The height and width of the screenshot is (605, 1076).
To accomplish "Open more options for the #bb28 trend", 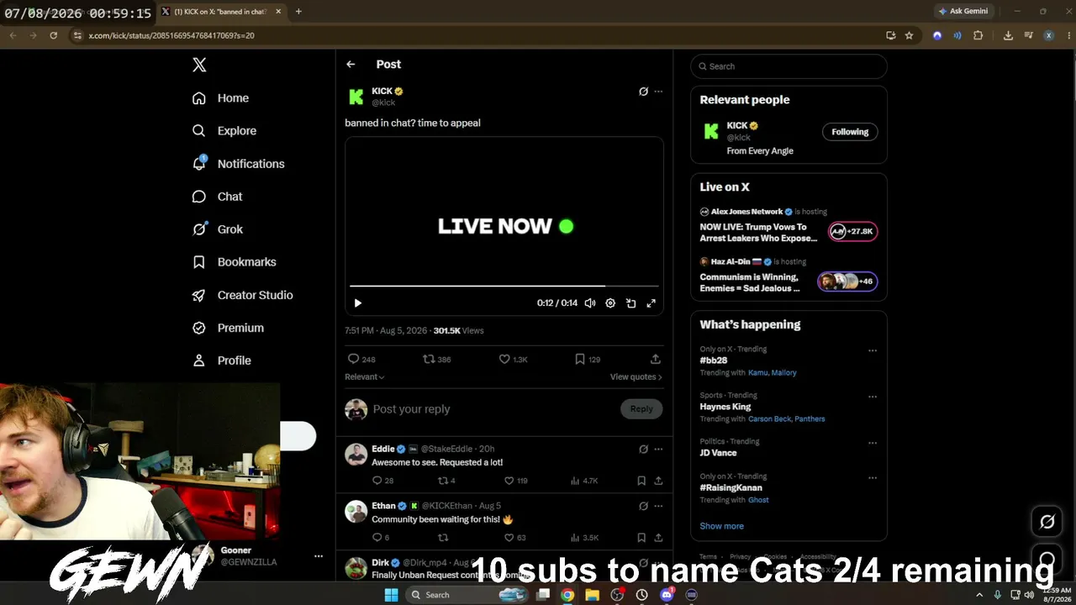I will point(873,350).
